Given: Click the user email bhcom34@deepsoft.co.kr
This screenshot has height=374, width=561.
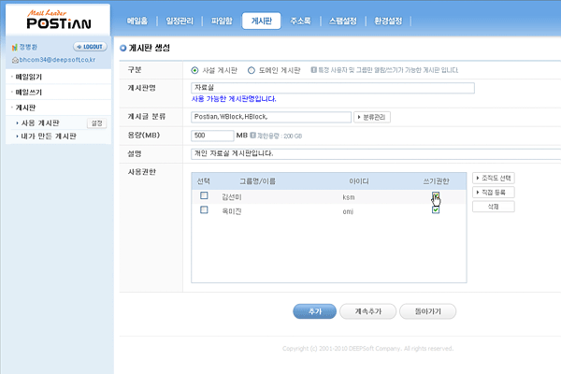Looking at the screenshot, I should (57, 60).
